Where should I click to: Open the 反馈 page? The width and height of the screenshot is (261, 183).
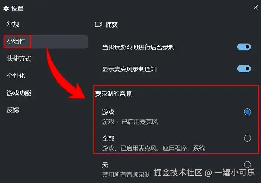pyautogui.click(x=13, y=110)
